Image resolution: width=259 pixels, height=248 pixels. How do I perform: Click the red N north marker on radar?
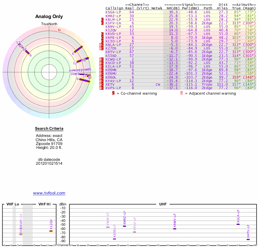[59, 30]
